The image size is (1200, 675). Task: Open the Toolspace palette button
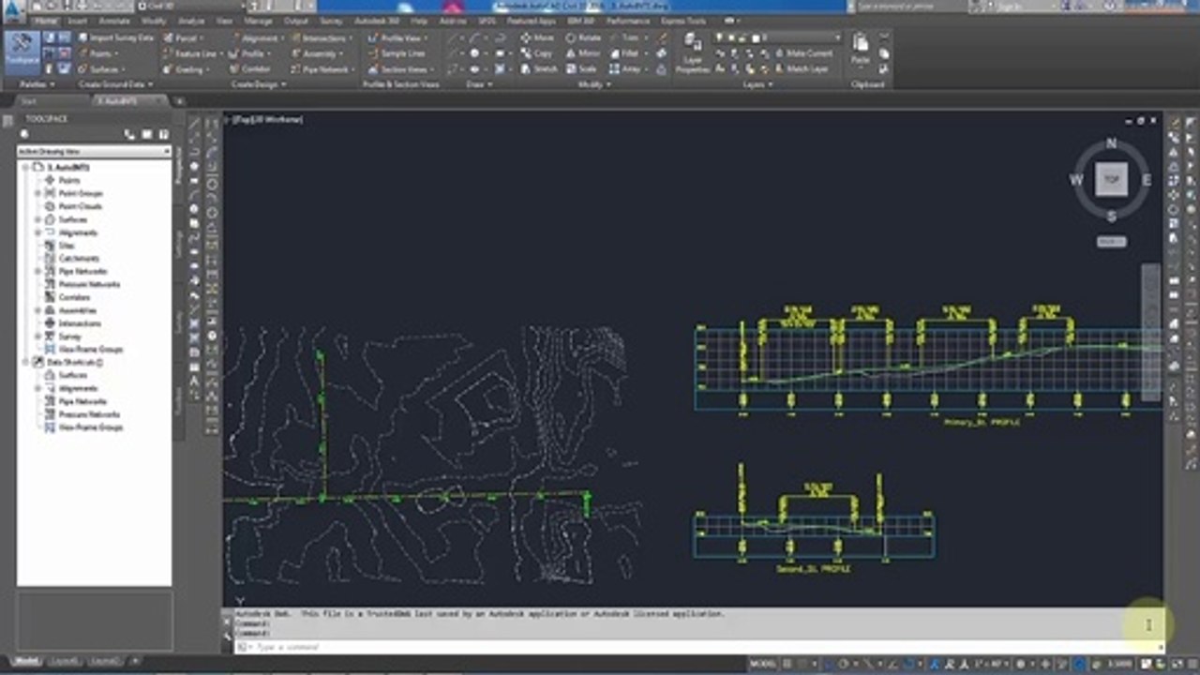click(22, 52)
